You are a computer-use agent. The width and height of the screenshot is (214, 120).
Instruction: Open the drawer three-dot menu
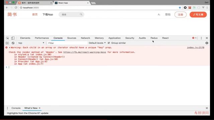click(7, 108)
